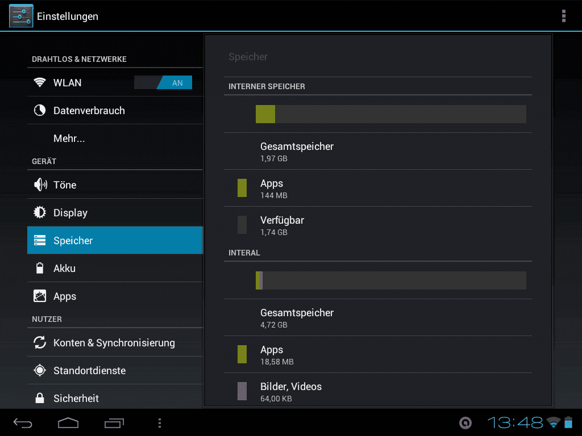Open Sicherheit settings
Screen dimensions: 582x436
pos(115,398)
